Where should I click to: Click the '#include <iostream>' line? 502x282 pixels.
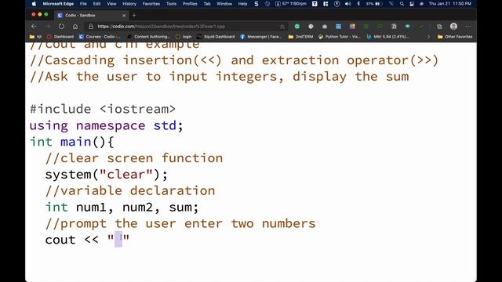coord(103,109)
